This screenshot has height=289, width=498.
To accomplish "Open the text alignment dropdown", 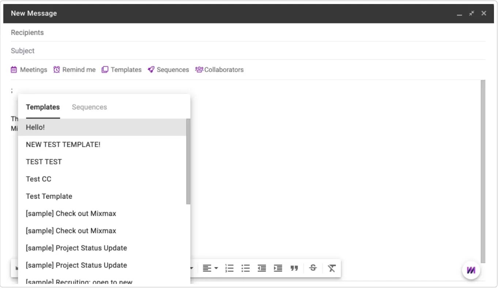I will coord(210,269).
